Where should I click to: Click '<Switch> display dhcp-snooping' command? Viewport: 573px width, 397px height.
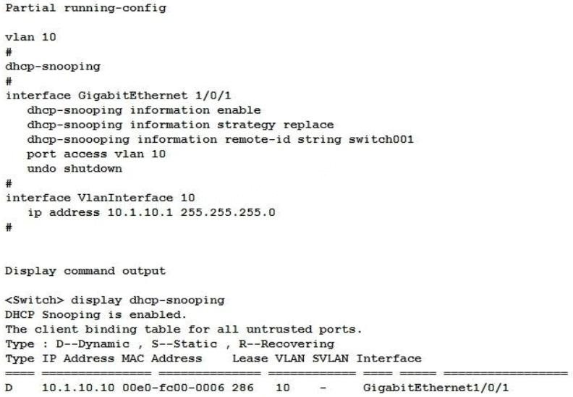click(x=115, y=301)
